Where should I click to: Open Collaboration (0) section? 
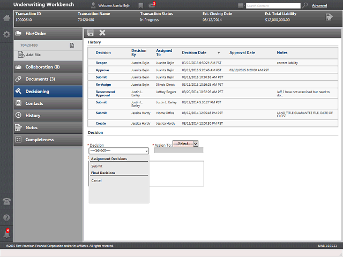48,67
